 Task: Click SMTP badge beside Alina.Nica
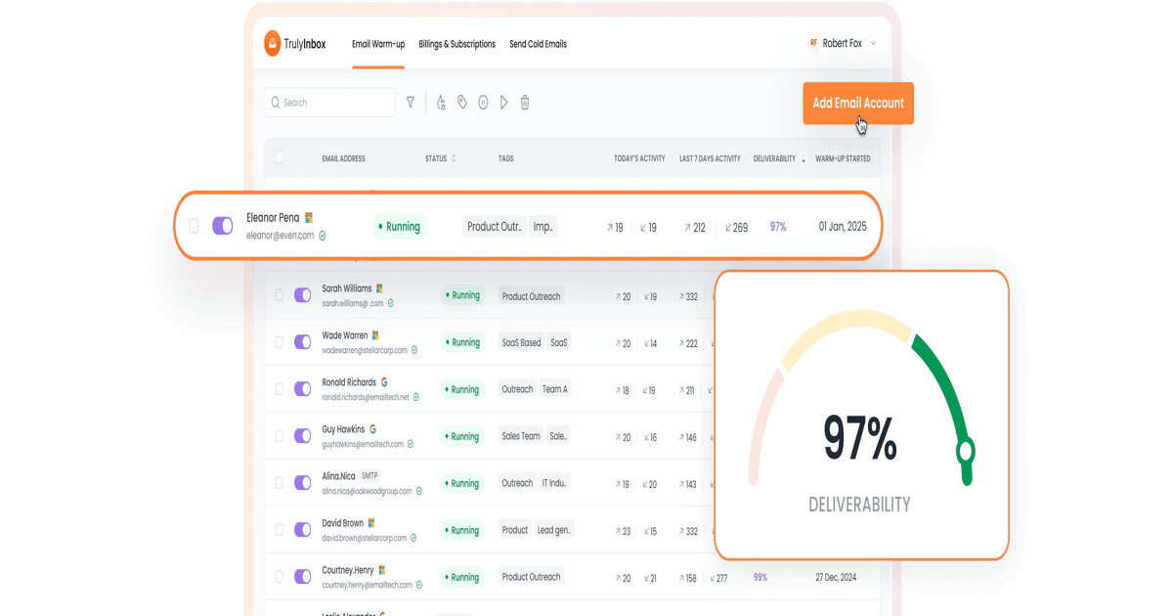click(369, 476)
